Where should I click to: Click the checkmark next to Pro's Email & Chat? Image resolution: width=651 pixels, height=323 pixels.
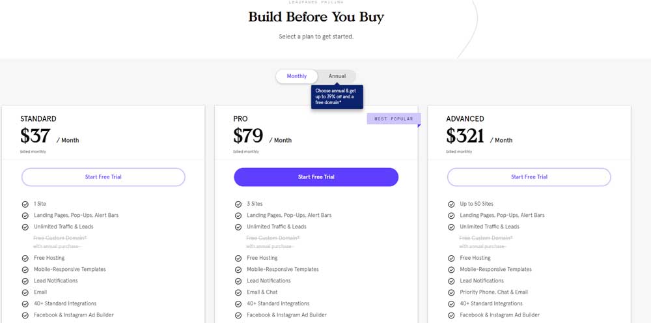coord(238,292)
